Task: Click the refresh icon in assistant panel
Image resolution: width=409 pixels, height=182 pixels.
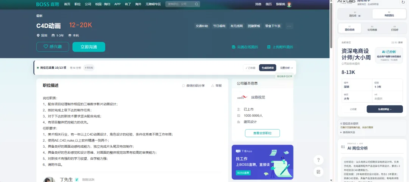Action: [403, 2]
